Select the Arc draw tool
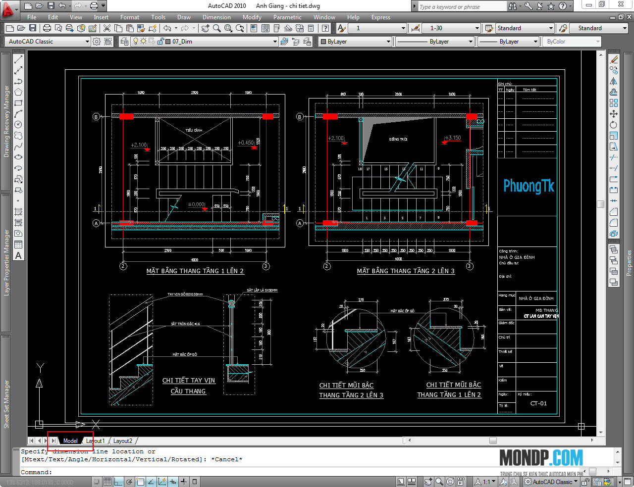The width and height of the screenshot is (634, 487). click(x=18, y=114)
